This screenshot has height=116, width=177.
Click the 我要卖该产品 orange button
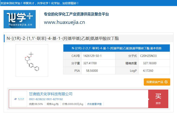coord(157,82)
